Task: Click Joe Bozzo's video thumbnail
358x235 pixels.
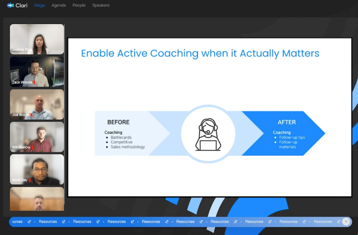Action: click(x=37, y=104)
